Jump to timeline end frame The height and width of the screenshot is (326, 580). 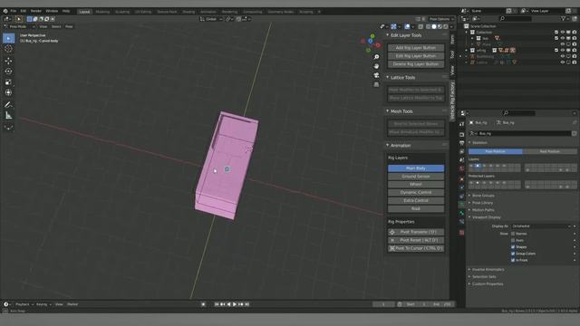247,304
